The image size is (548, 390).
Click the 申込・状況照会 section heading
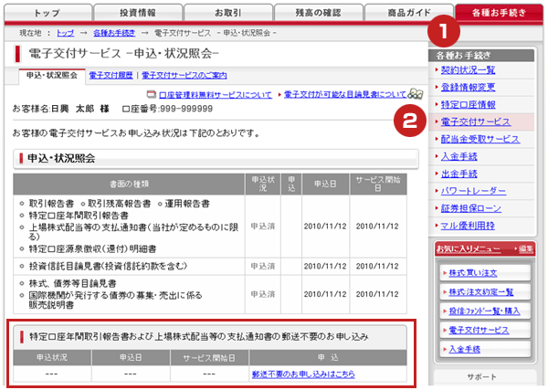tap(61, 158)
